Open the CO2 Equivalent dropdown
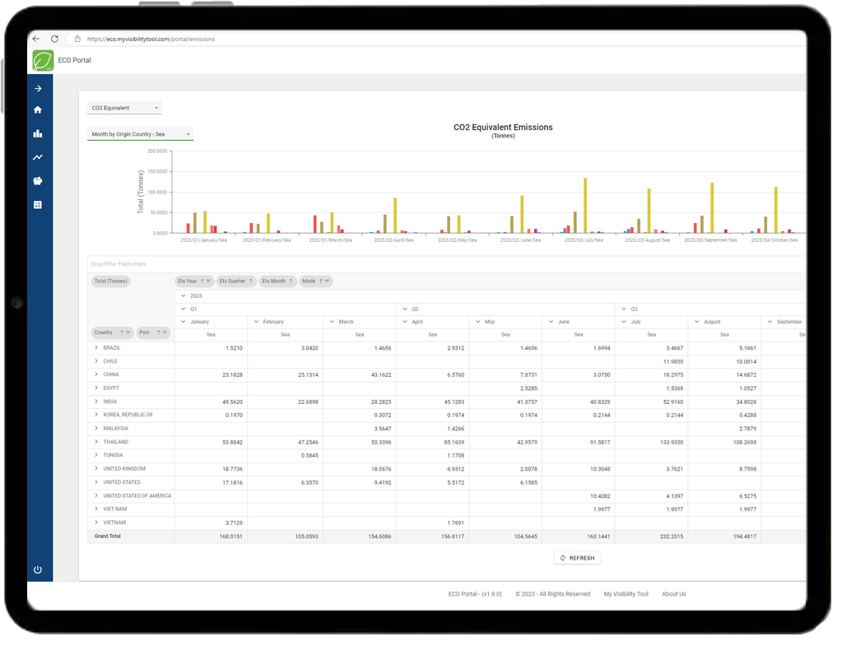851x660 pixels. [124, 108]
